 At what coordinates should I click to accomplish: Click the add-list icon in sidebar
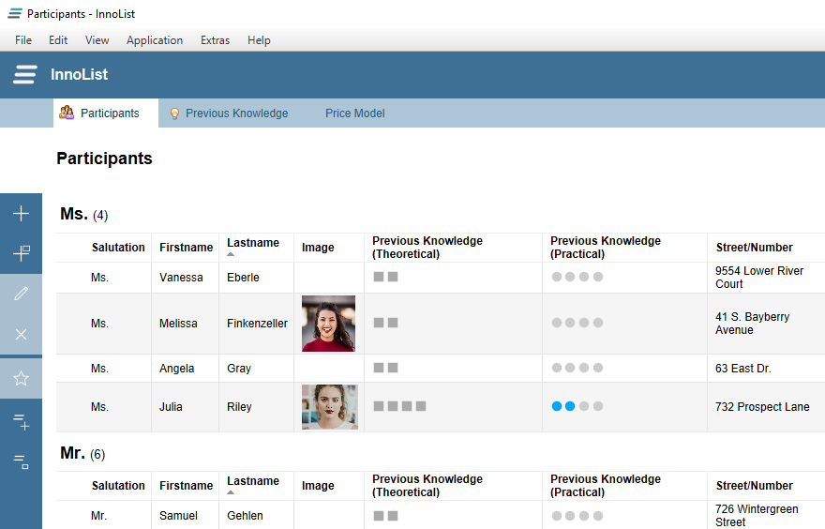coord(21,422)
